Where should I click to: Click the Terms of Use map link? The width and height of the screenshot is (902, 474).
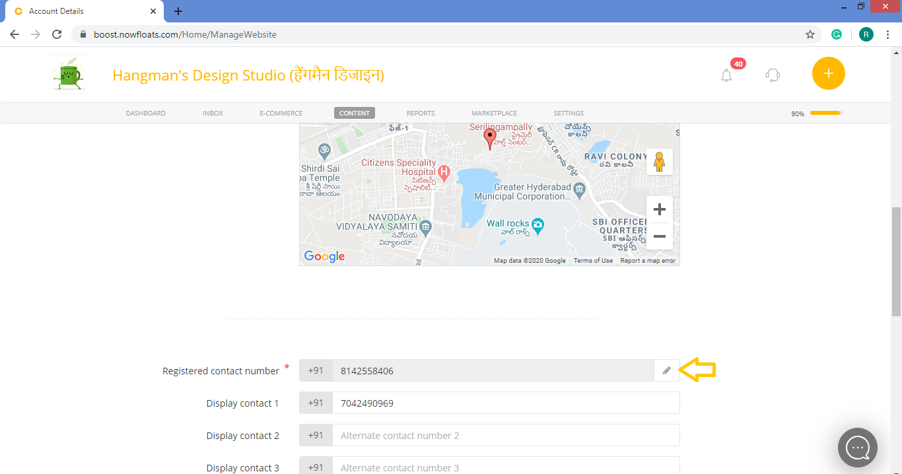(593, 261)
